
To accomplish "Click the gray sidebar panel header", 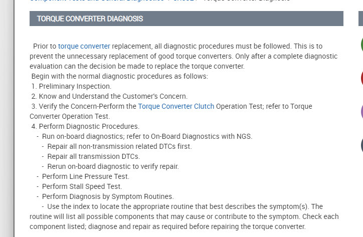I will 361,19.
